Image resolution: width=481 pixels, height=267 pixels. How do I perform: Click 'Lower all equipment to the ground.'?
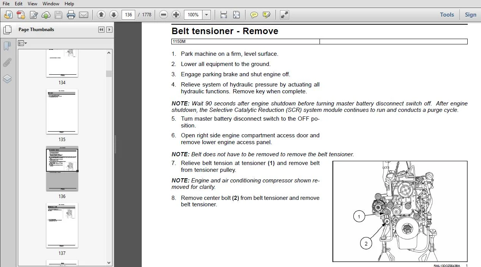226,64
